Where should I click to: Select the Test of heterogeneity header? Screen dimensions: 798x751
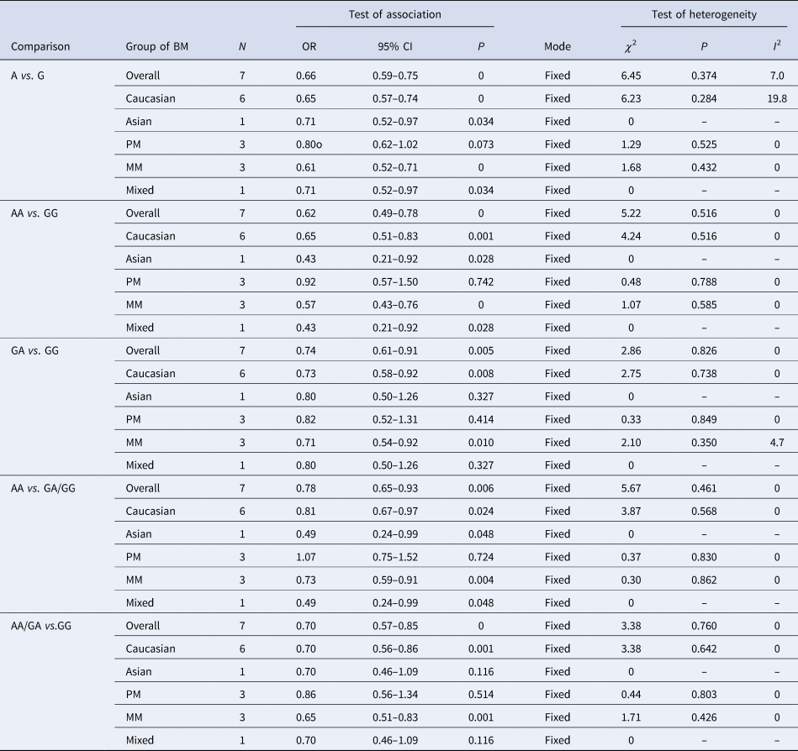[x=704, y=14]
